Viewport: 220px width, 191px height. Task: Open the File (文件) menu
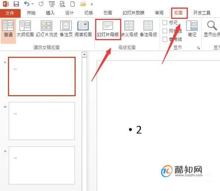point(10,13)
